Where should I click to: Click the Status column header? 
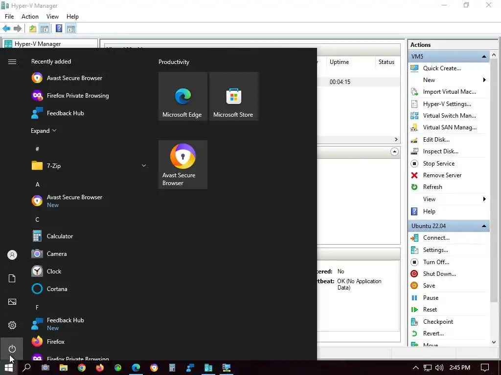[x=387, y=62]
